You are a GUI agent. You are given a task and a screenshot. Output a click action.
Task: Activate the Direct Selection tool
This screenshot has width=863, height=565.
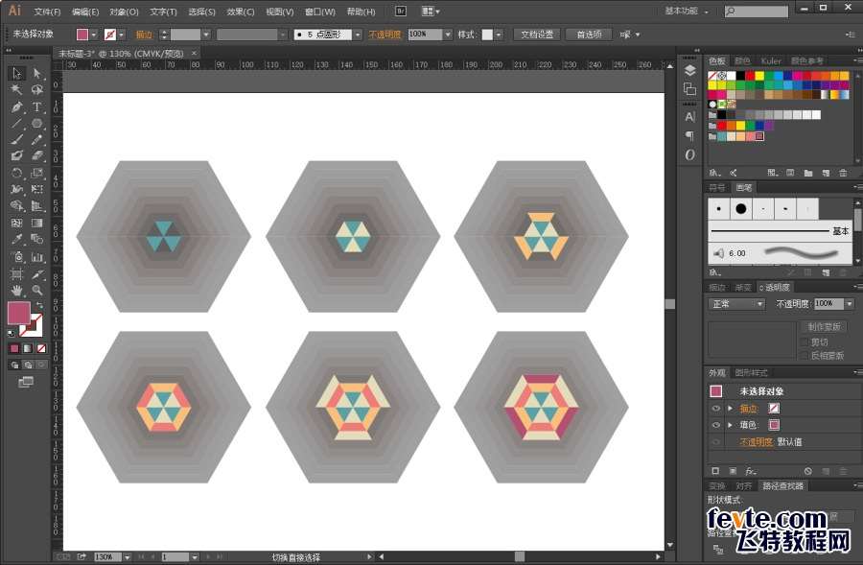click(x=36, y=73)
